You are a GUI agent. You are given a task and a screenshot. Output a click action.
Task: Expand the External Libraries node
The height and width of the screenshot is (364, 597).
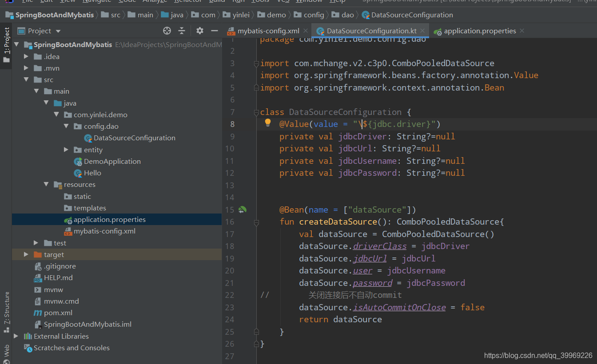[16, 336]
